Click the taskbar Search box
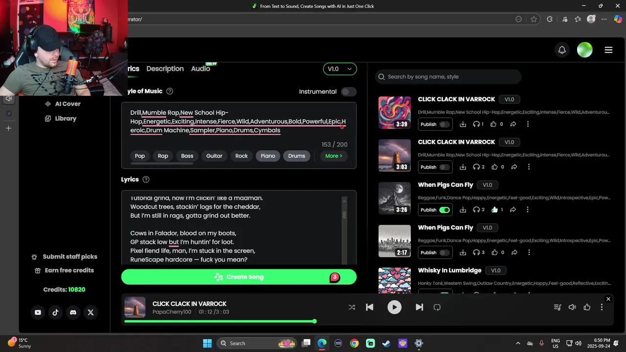Screen dimensions: 626x352 pyautogui.click(x=257, y=343)
